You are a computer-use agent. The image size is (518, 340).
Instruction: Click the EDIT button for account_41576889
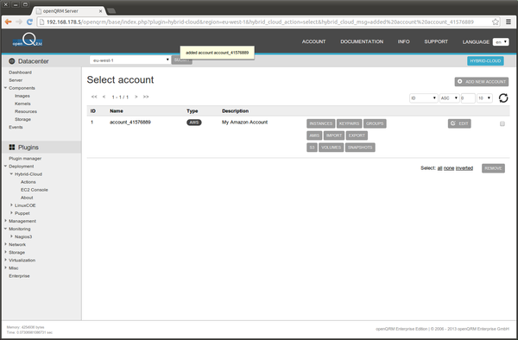459,123
